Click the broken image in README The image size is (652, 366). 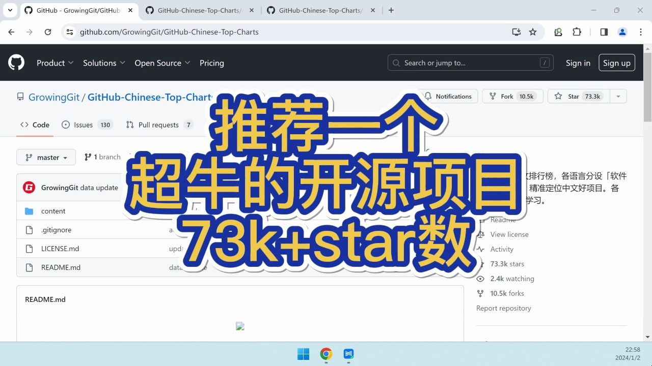[x=240, y=326]
